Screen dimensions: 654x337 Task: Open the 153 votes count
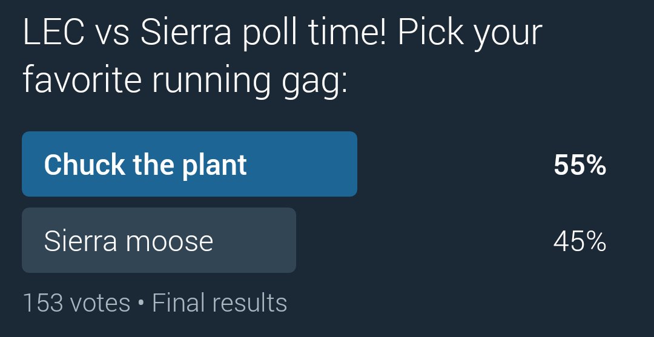point(76,303)
